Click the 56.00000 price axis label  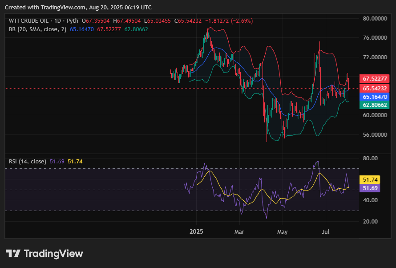[375, 134]
